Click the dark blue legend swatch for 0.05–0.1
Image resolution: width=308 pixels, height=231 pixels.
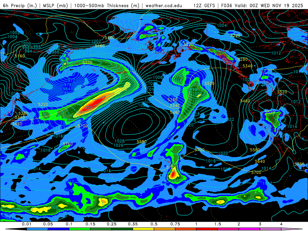(x=59, y=229)
